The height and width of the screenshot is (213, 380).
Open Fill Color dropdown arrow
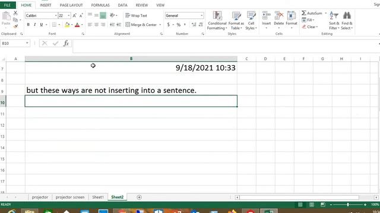coord(72,25)
